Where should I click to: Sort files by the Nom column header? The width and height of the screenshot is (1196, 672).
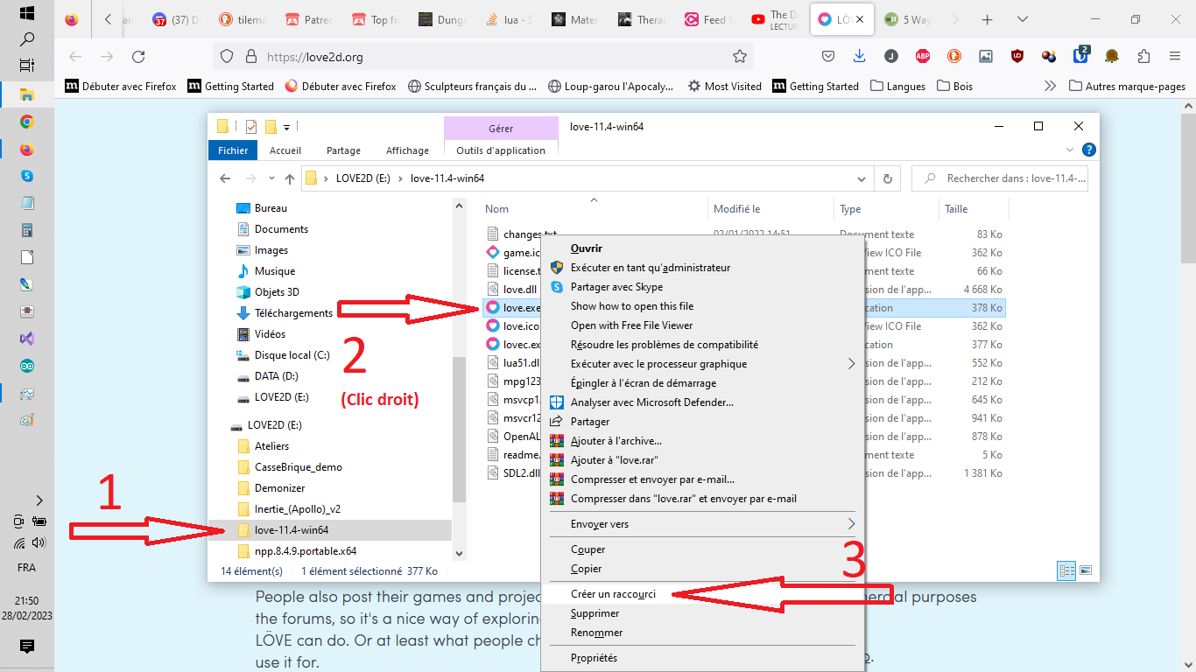point(496,209)
